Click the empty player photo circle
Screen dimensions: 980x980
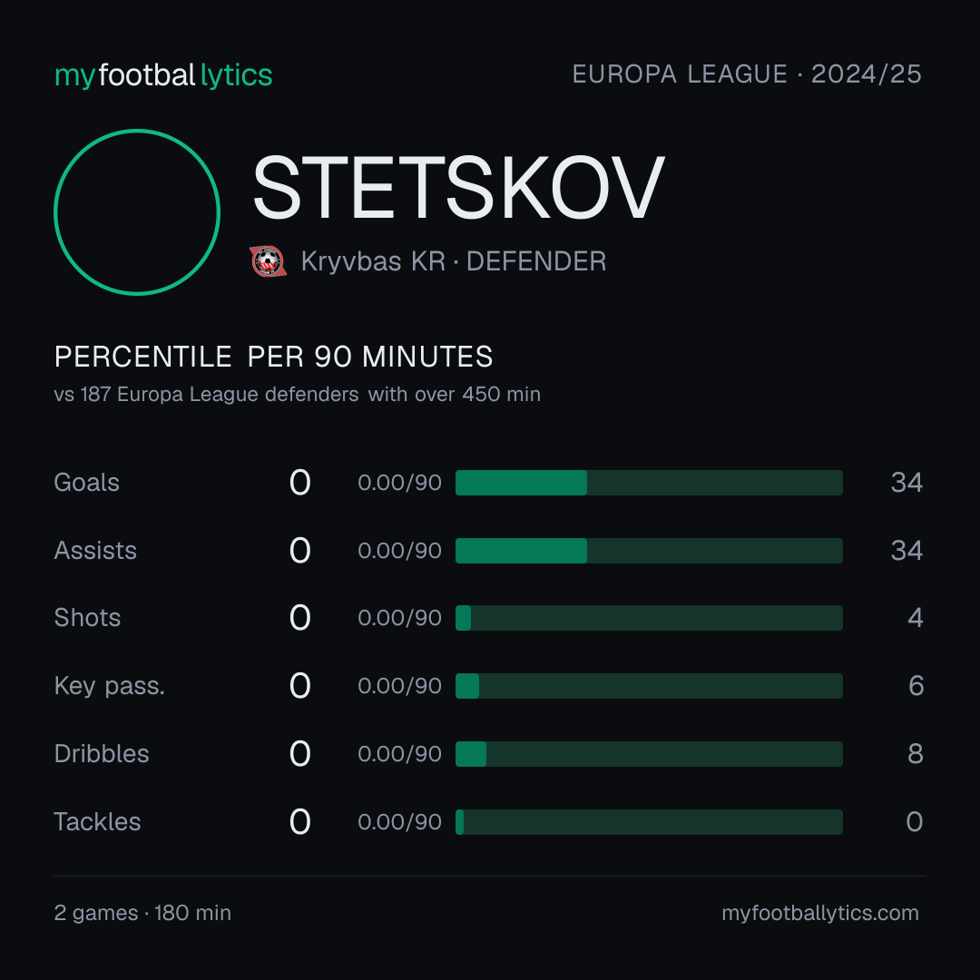pyautogui.click(x=137, y=211)
